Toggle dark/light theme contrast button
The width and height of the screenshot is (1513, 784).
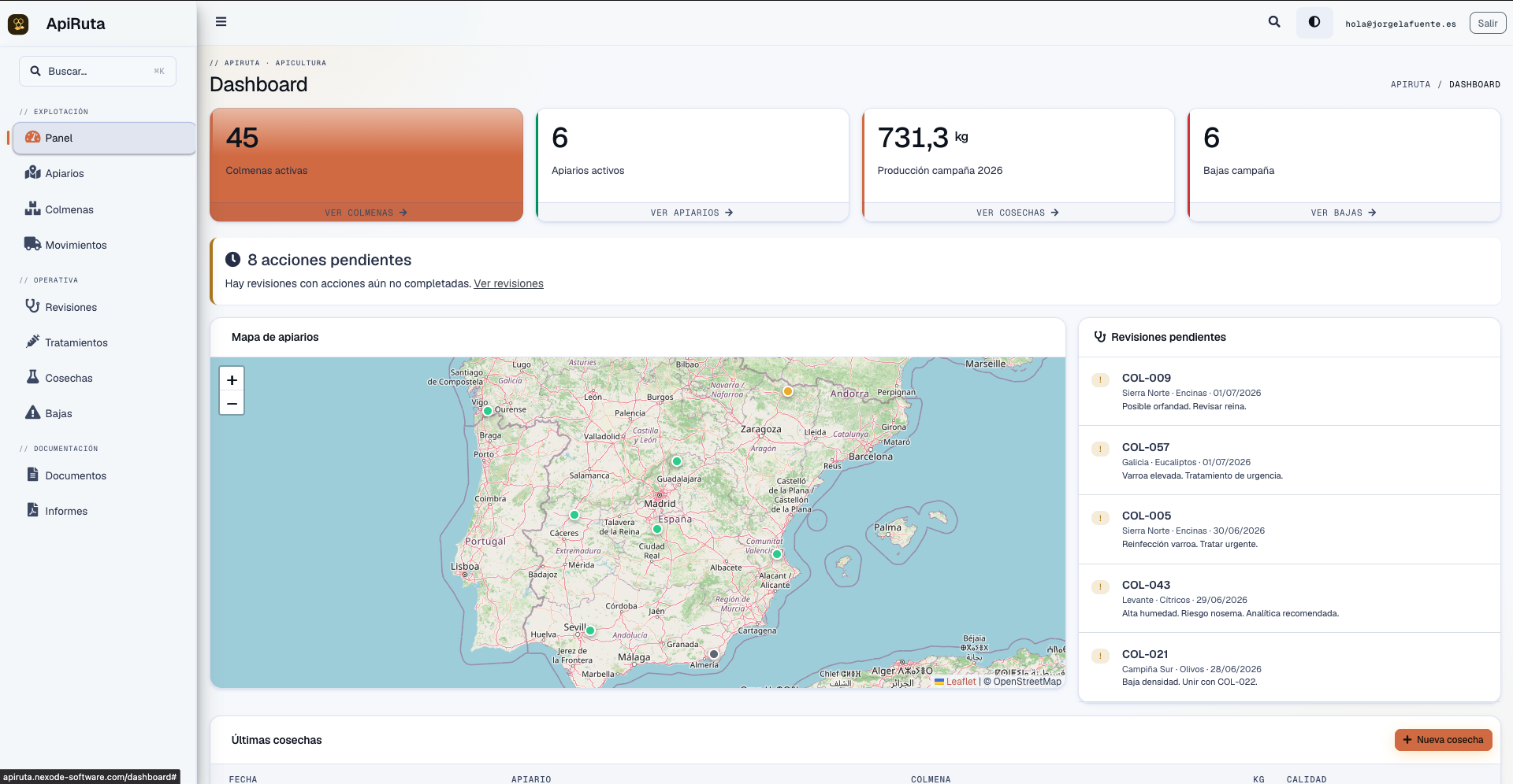tap(1314, 22)
